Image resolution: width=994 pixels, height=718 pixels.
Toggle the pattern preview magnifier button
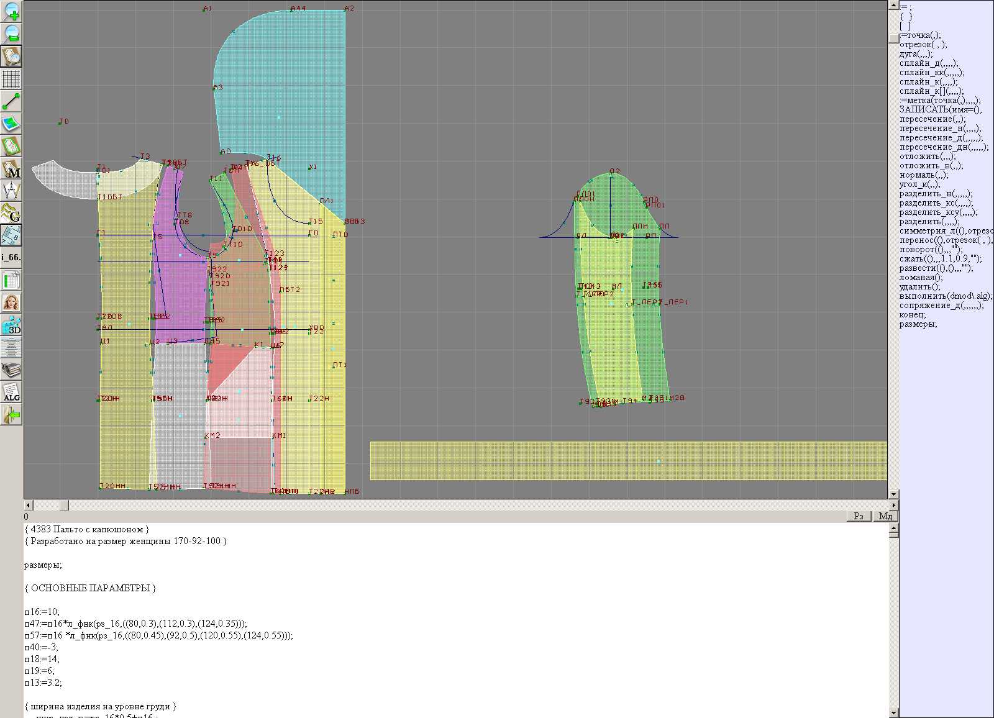pyautogui.click(x=11, y=56)
